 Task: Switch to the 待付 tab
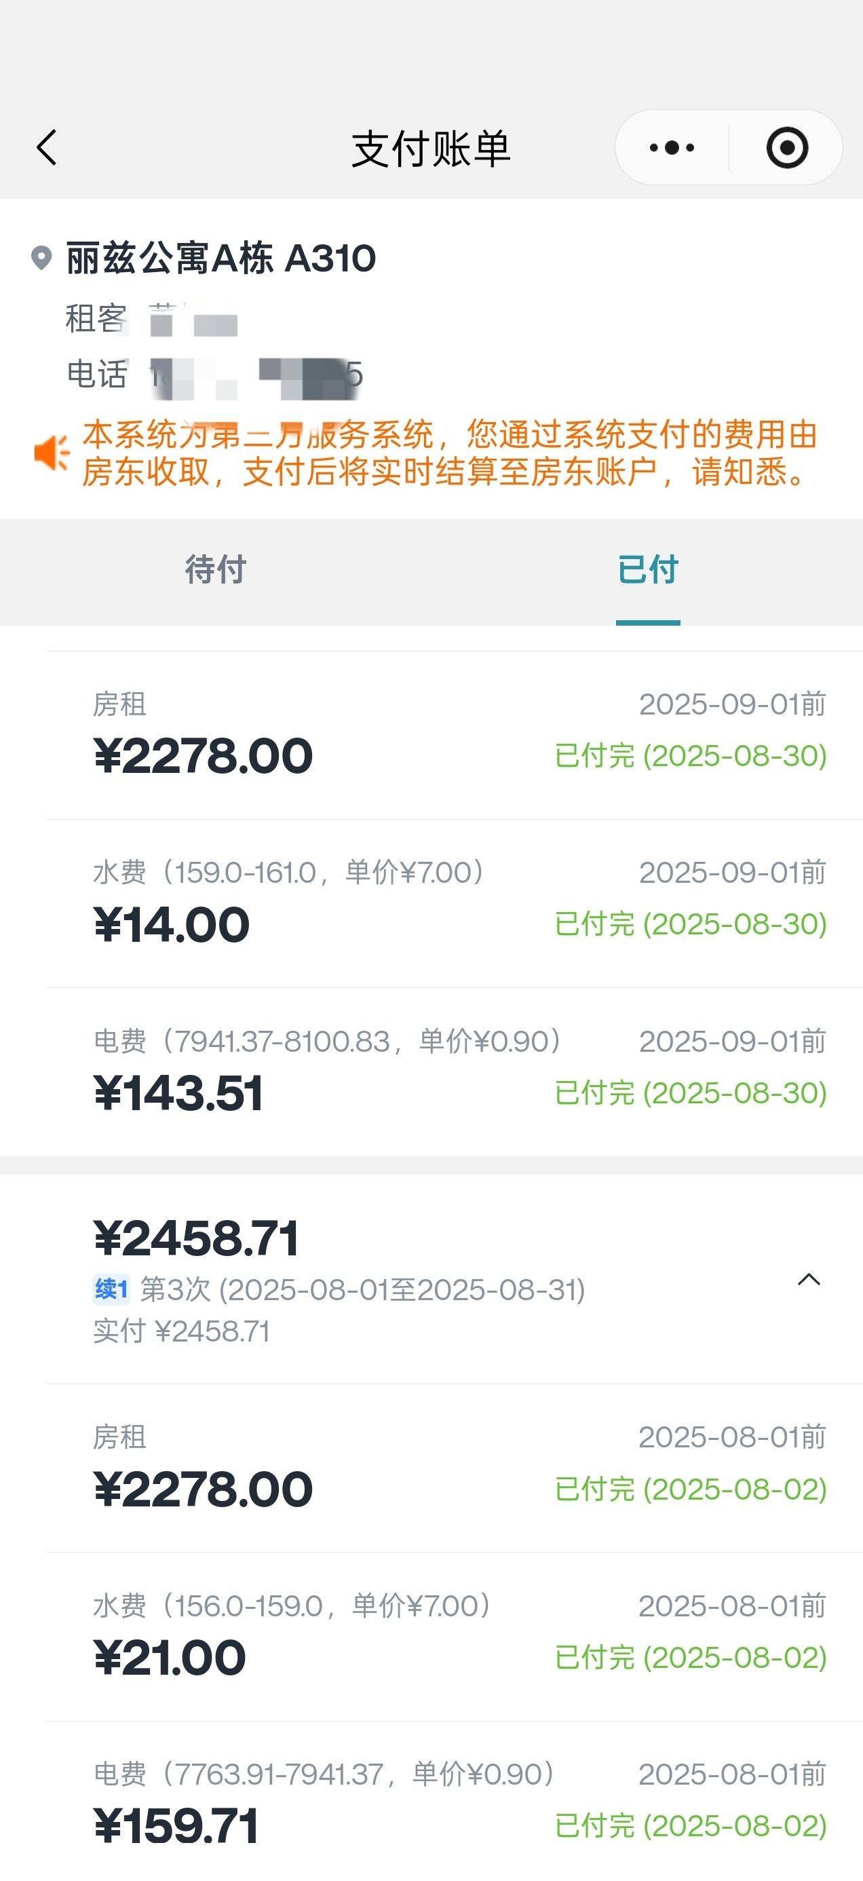(215, 569)
